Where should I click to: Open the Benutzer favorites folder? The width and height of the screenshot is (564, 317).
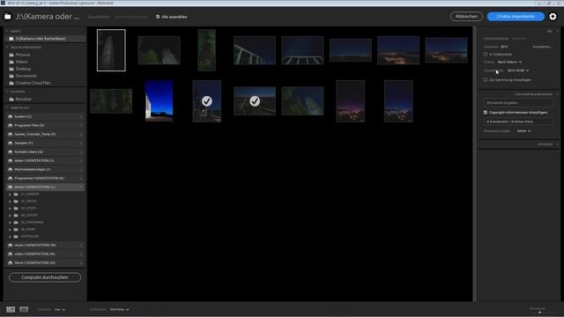click(x=24, y=100)
